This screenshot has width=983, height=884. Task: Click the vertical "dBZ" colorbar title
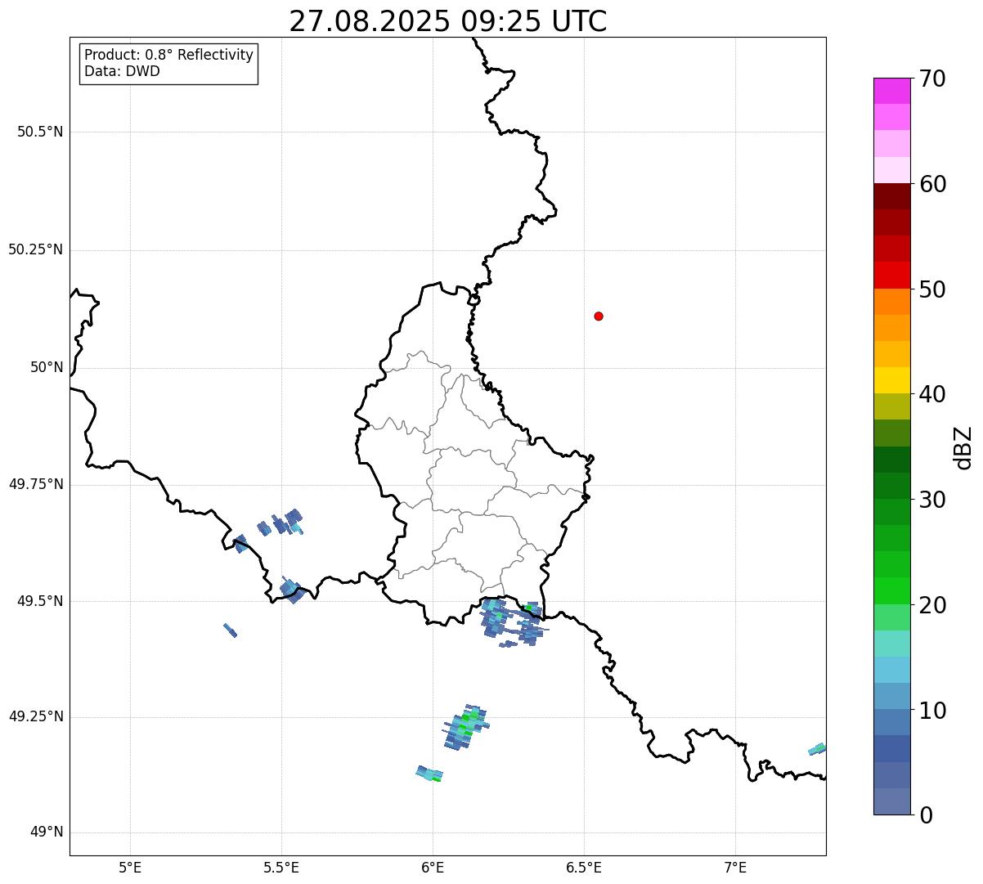click(x=963, y=447)
